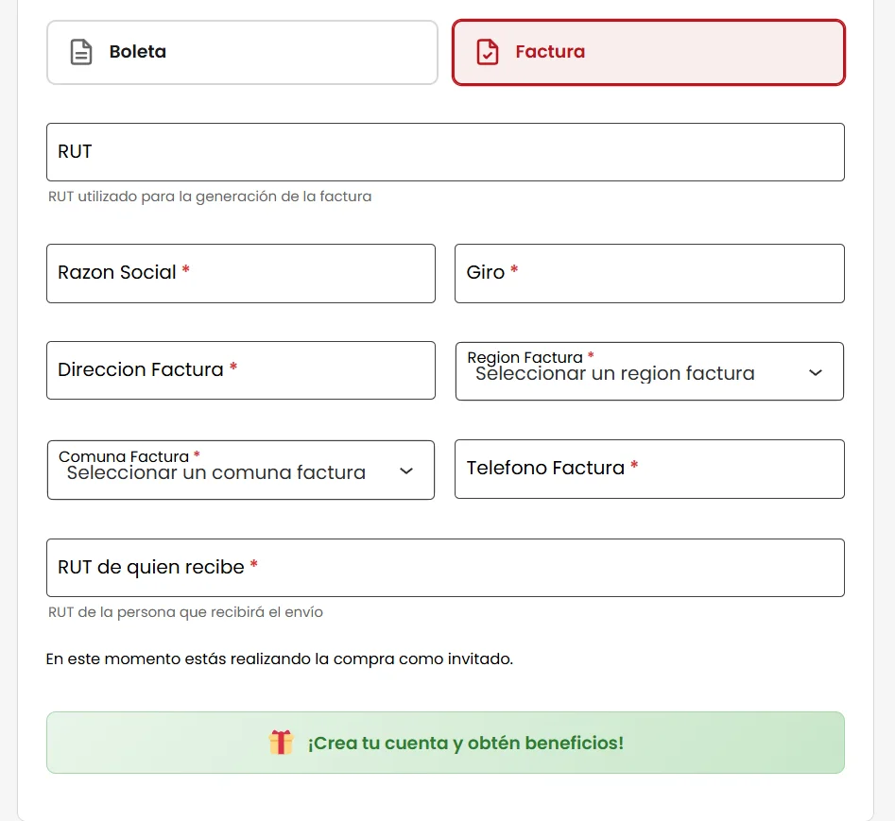Viewport: 895px width, 821px height.
Task: Open the Comuna Factura dropdown
Action: [x=241, y=470]
